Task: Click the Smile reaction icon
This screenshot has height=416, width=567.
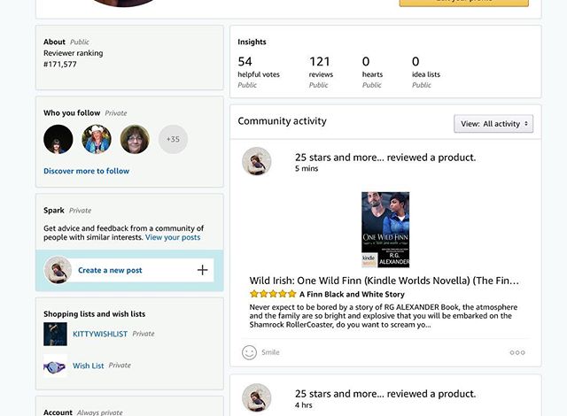Action: [250, 352]
